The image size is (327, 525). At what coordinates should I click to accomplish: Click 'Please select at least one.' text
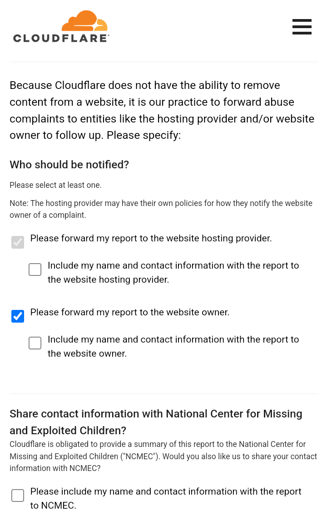click(55, 185)
